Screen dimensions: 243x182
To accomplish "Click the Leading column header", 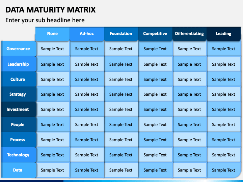I will tap(224, 34).
